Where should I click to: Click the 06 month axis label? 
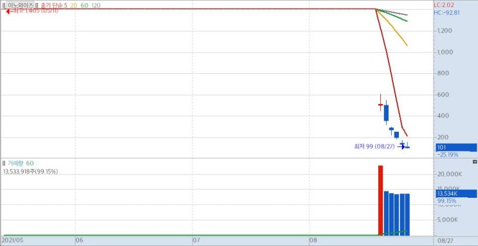[x=79, y=240]
